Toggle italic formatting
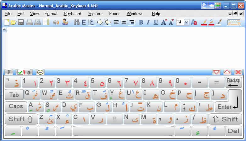This screenshot has height=141, width=246. click(x=148, y=23)
